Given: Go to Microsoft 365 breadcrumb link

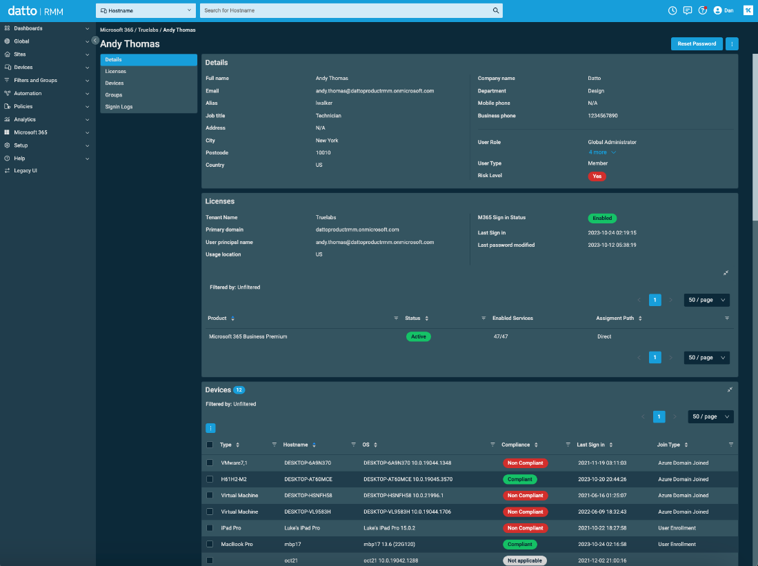Looking at the screenshot, I should [x=117, y=30].
